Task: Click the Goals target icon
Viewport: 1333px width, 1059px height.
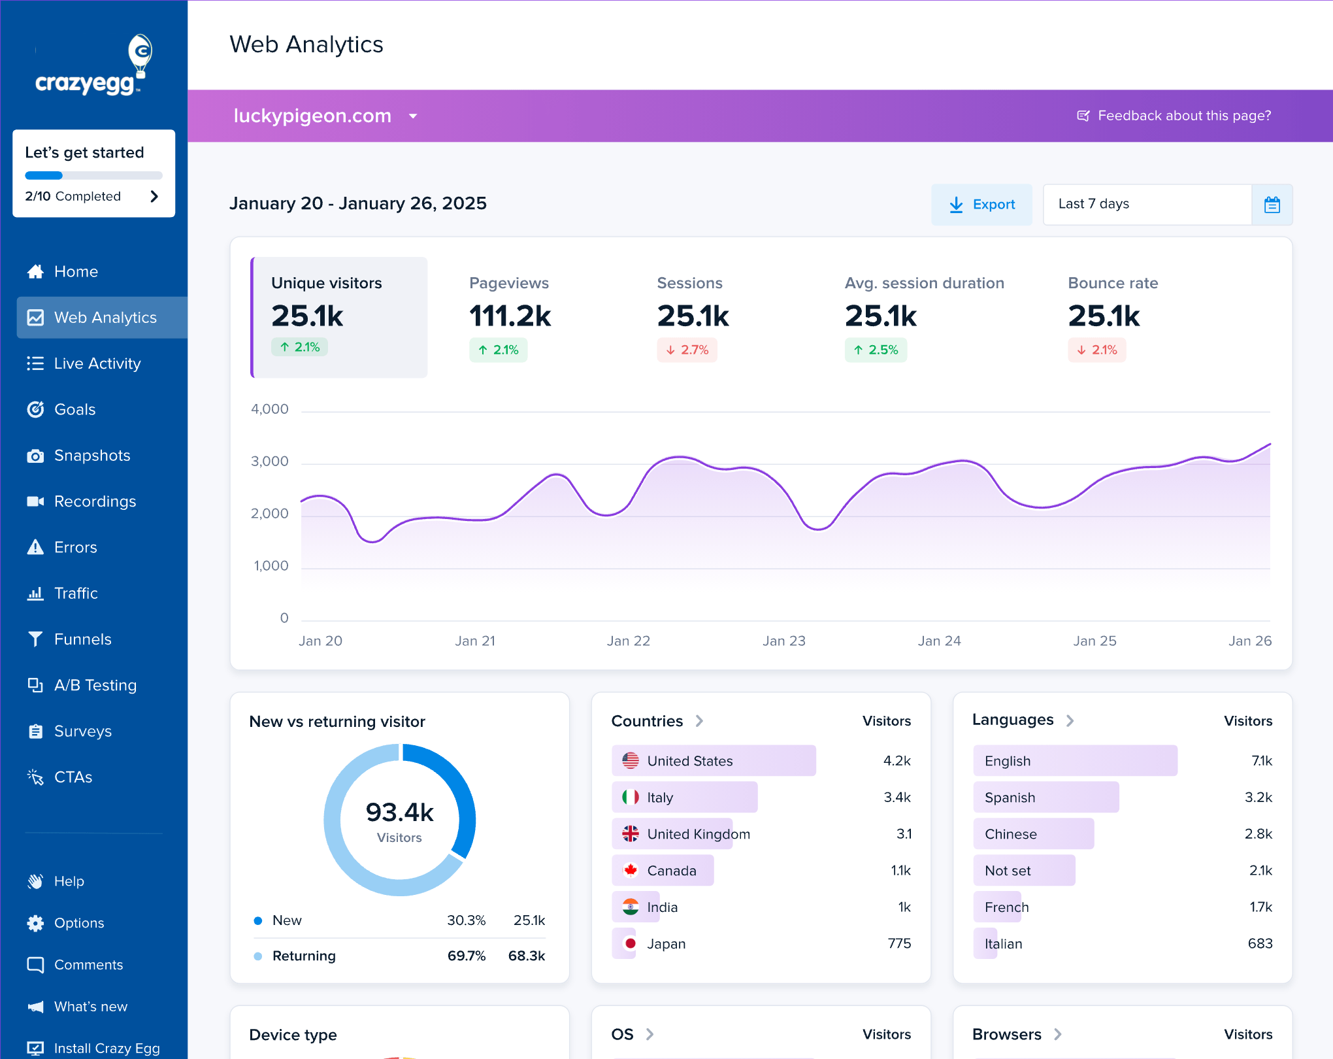Action: pyautogui.click(x=35, y=409)
